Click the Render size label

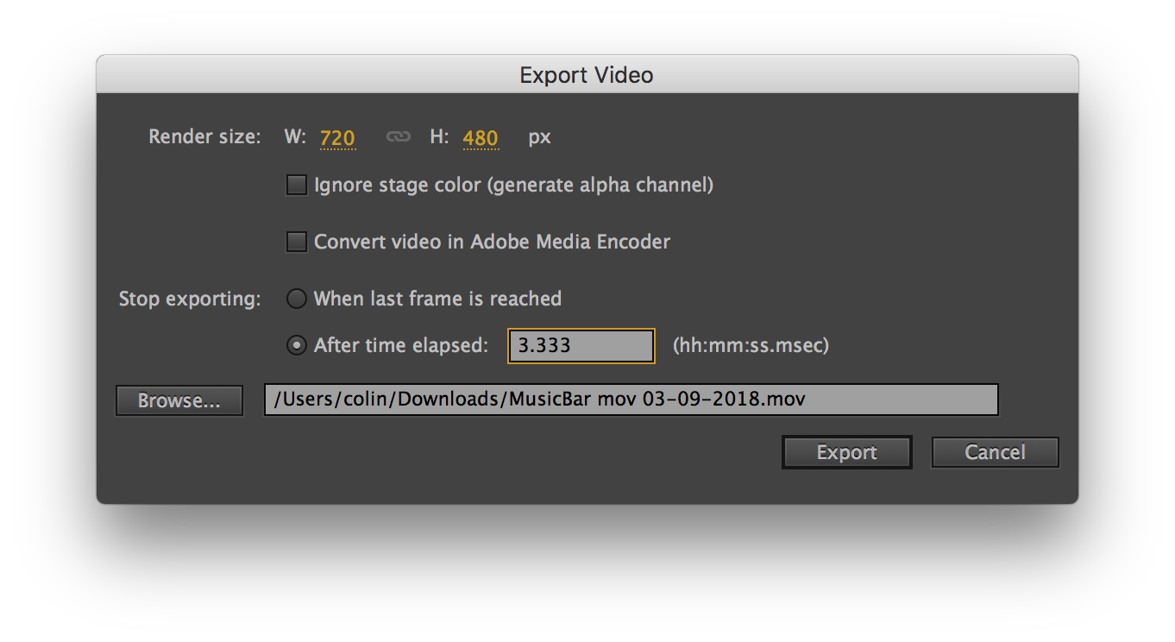coord(204,136)
